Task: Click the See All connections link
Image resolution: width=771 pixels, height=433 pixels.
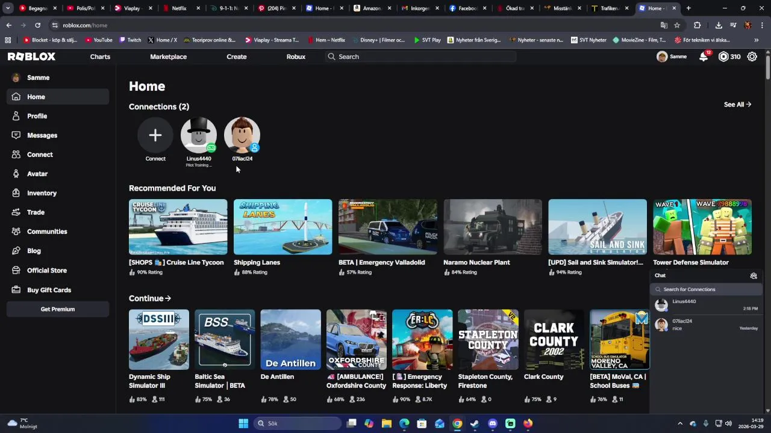Action: click(x=737, y=105)
